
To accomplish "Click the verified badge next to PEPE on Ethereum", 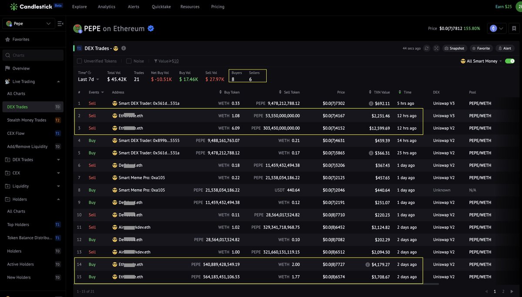I will click(151, 29).
